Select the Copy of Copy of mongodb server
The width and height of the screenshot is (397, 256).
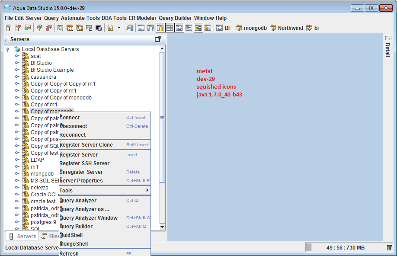point(61,97)
